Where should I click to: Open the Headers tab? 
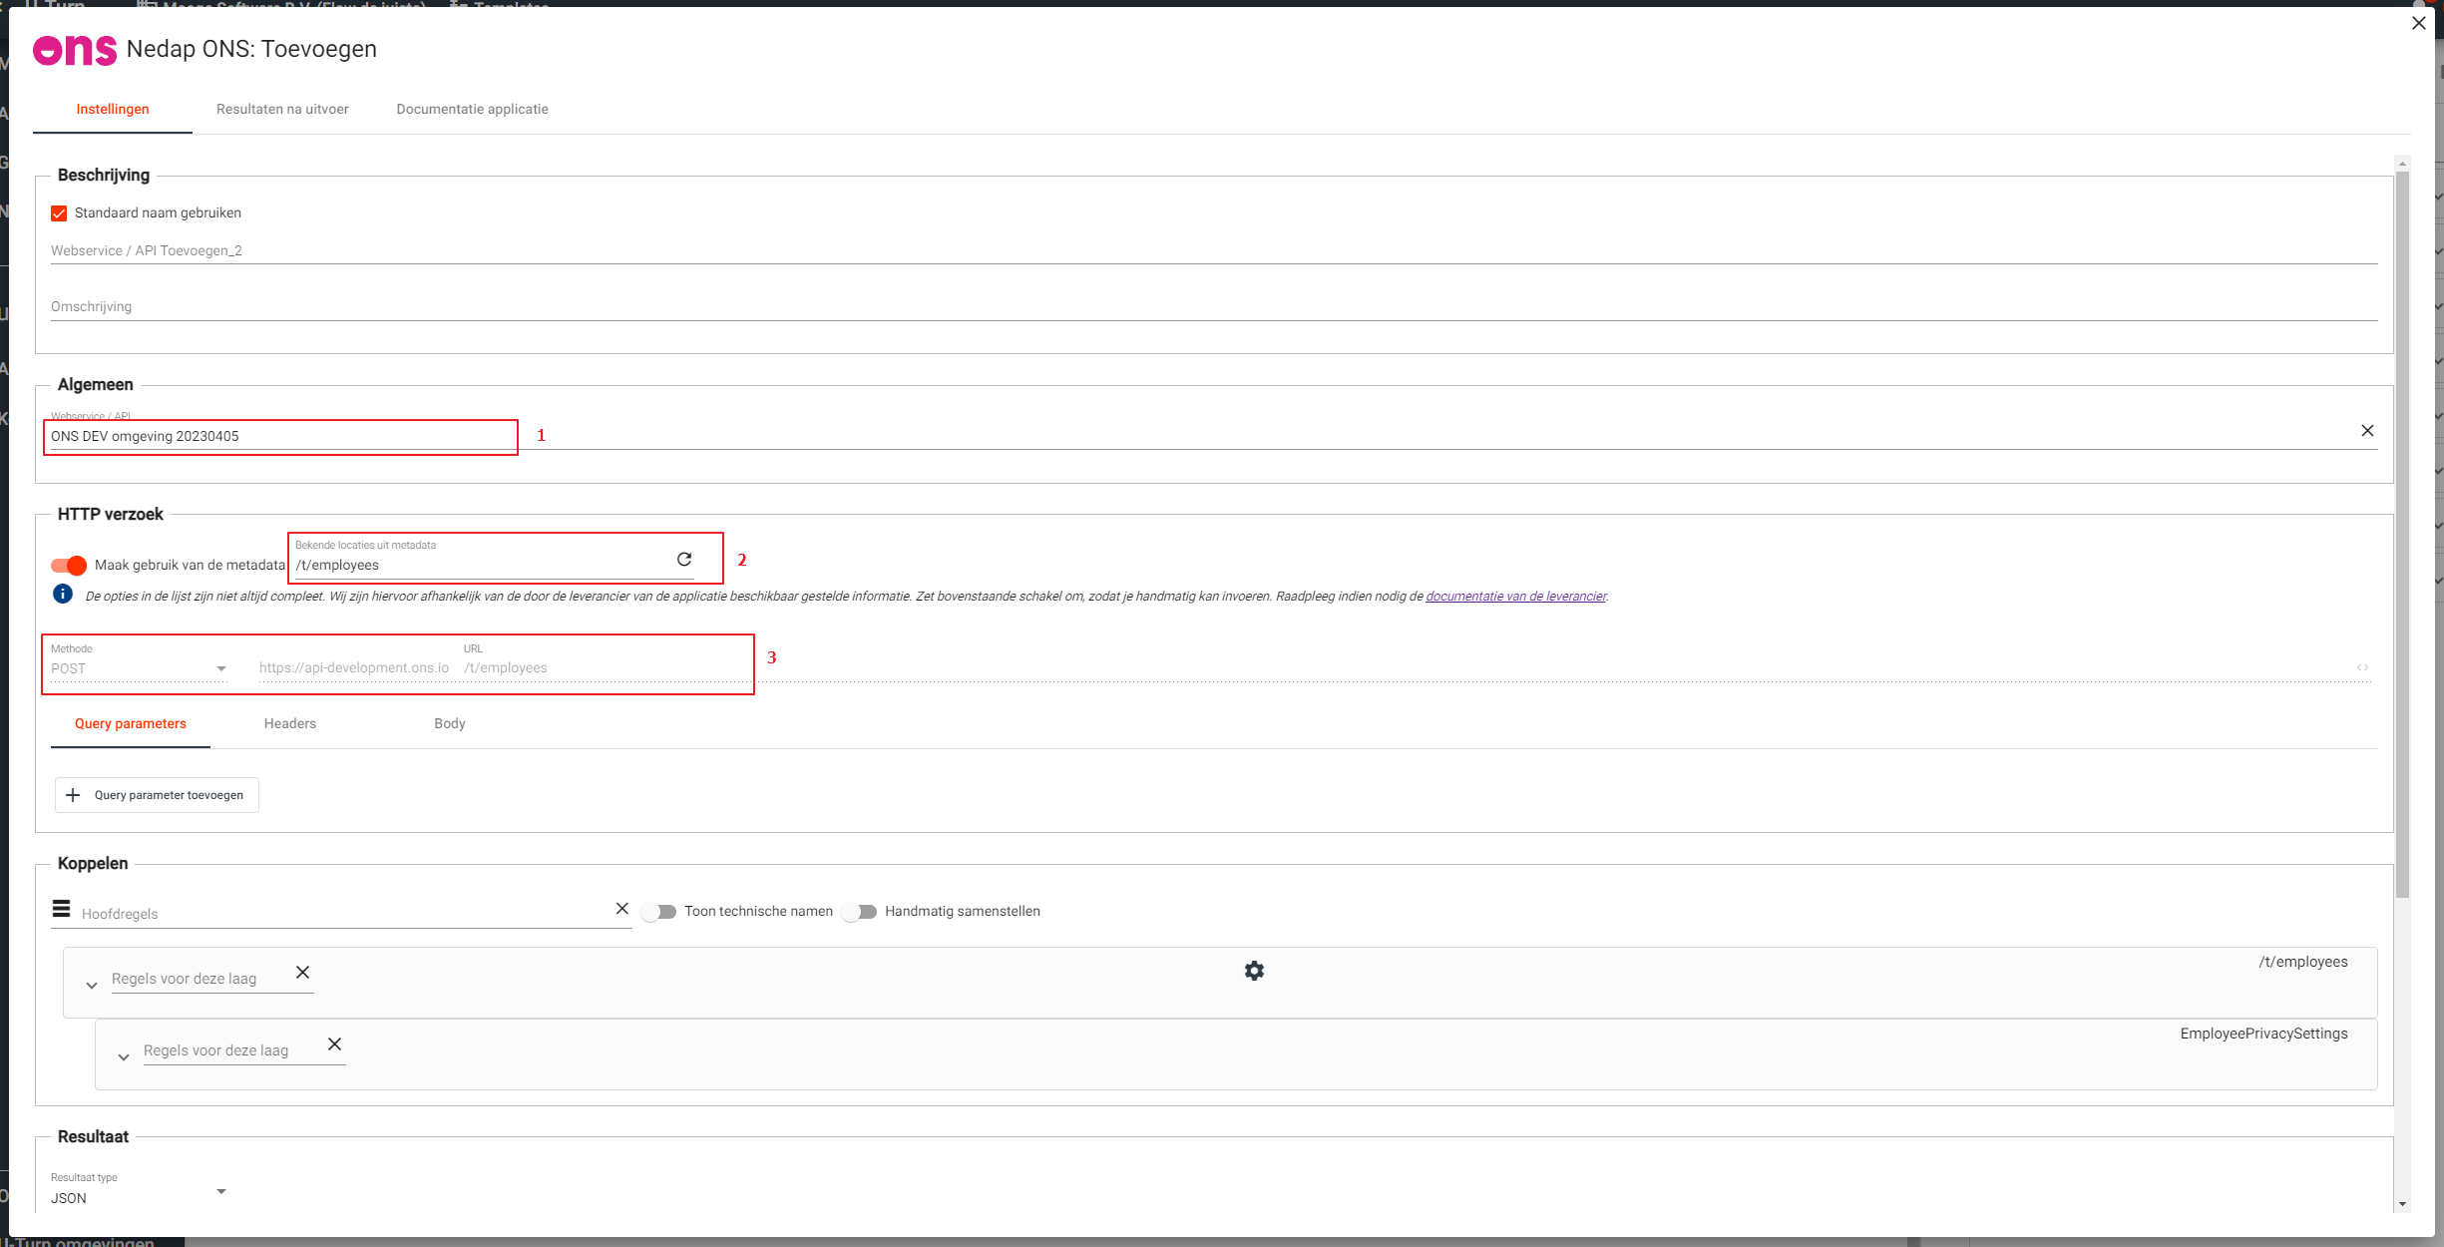point(289,724)
